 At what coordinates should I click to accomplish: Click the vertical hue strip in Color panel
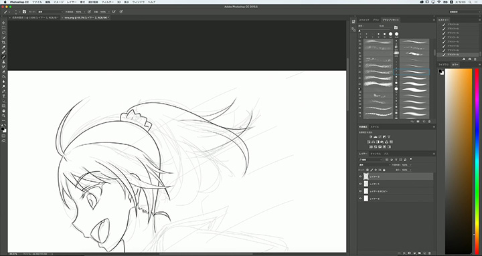point(477,161)
